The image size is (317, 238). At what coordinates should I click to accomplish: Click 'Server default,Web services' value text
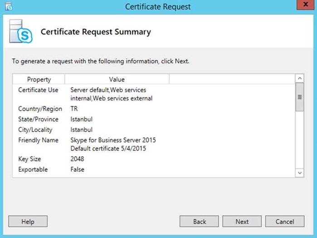click(108, 90)
